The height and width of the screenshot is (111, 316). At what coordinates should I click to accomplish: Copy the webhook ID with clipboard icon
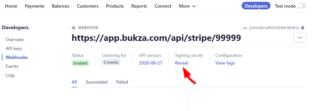click(x=303, y=28)
